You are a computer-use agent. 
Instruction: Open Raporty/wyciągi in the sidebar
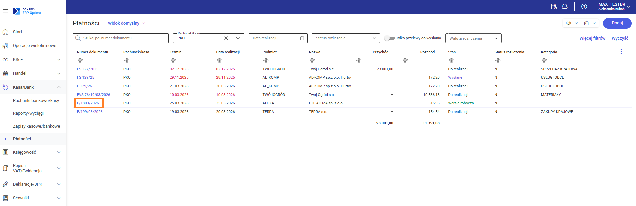(x=28, y=113)
